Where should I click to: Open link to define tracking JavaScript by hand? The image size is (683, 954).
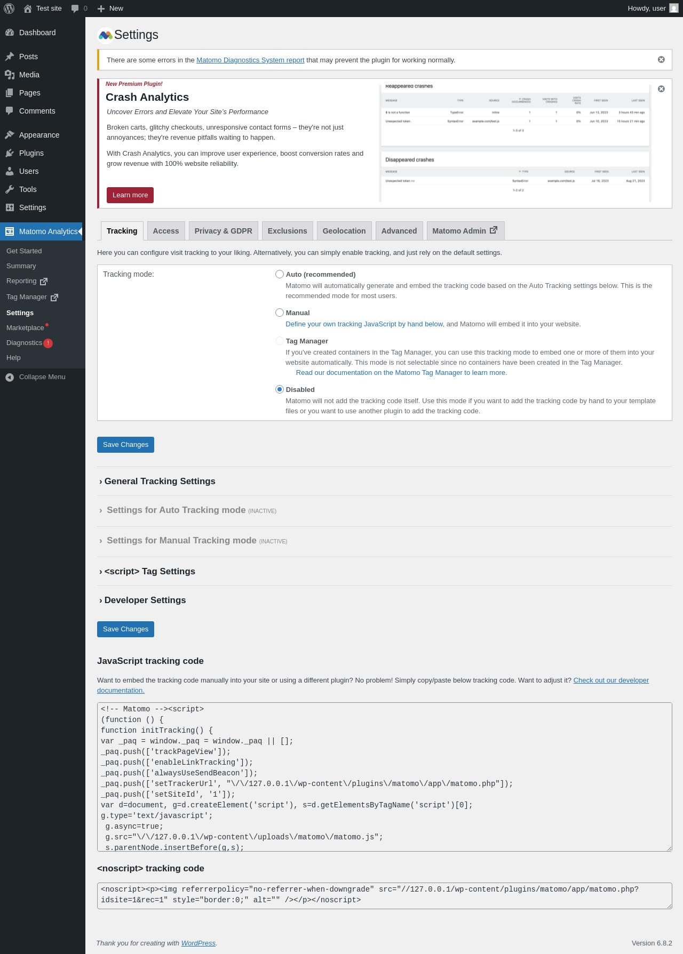tap(364, 324)
